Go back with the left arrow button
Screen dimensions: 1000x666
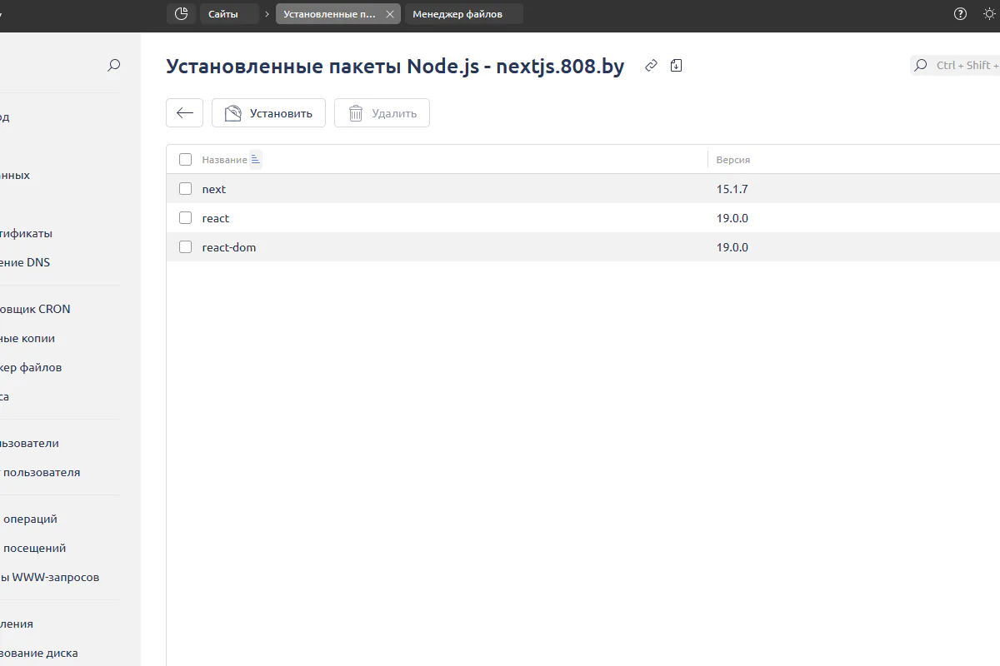184,113
